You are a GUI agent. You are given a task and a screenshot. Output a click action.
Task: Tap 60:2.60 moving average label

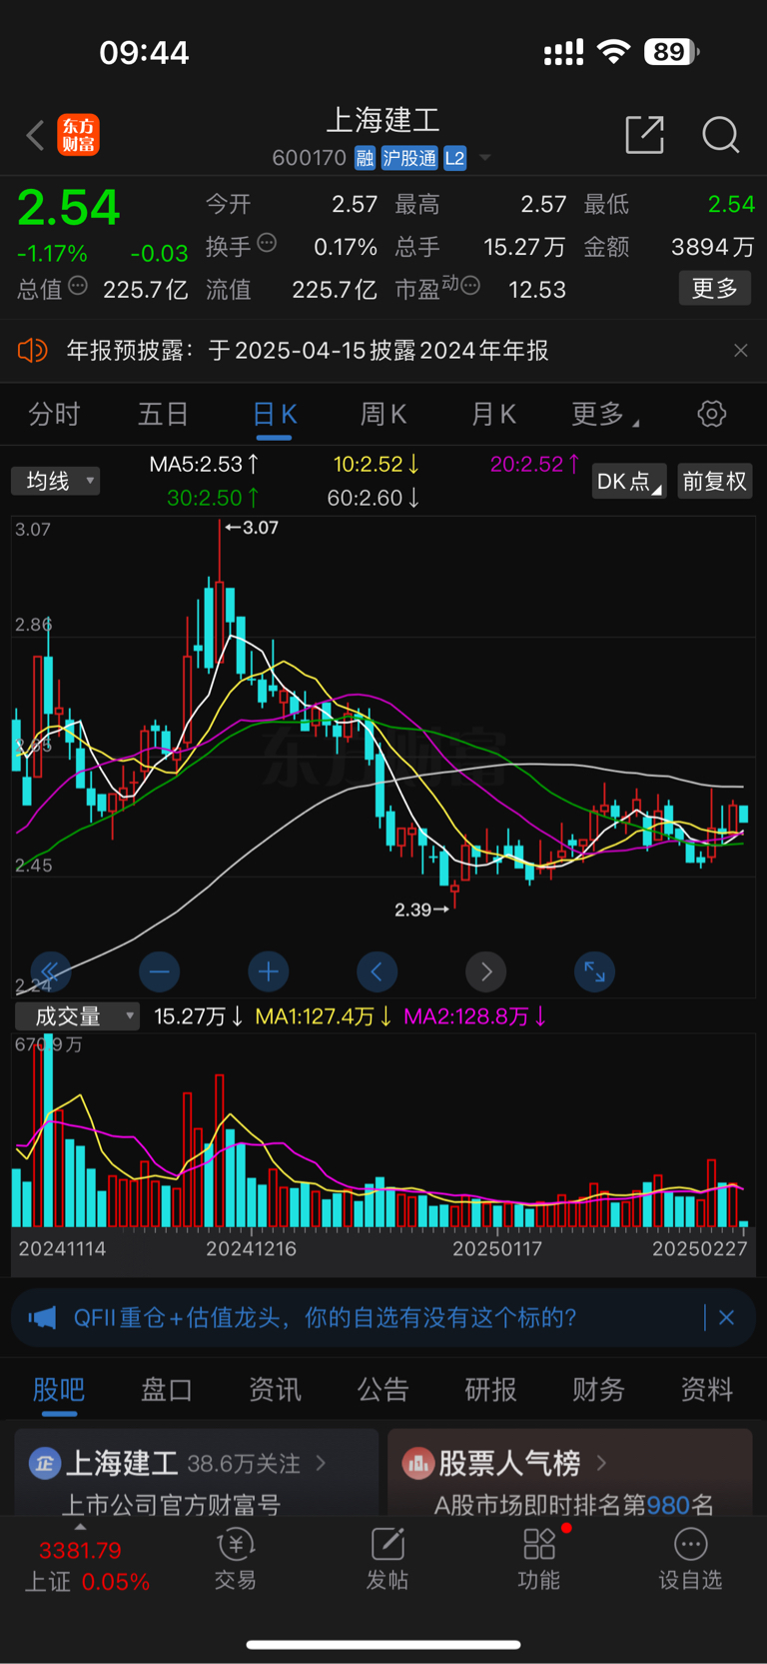(x=374, y=498)
